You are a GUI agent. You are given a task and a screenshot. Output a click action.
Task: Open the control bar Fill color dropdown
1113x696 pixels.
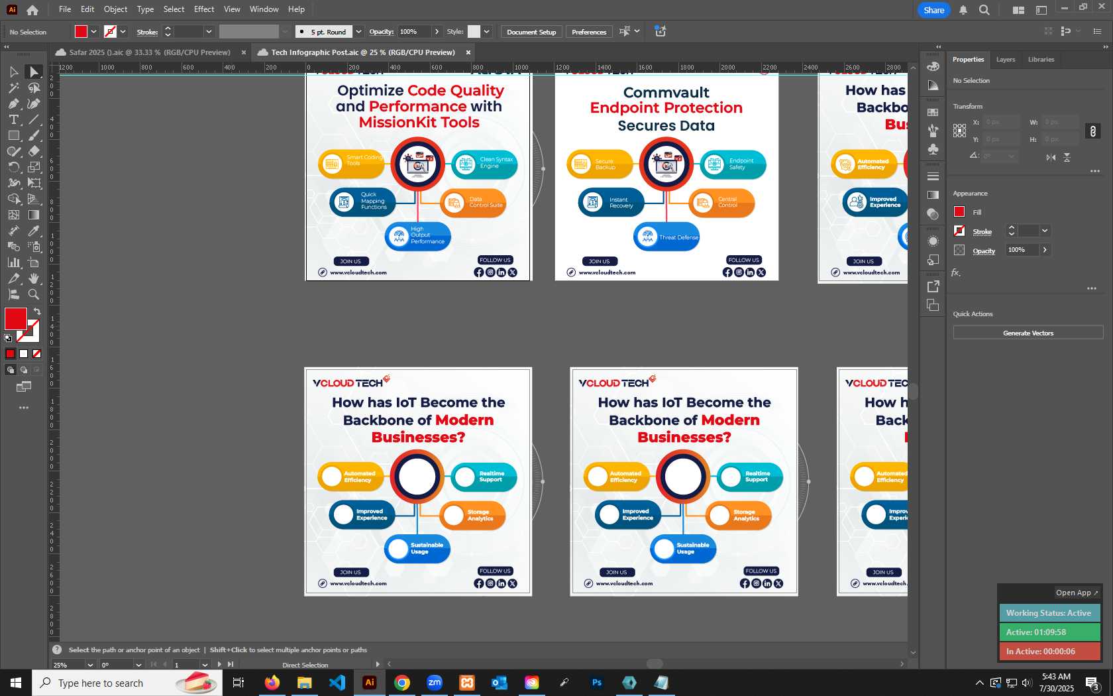click(93, 31)
